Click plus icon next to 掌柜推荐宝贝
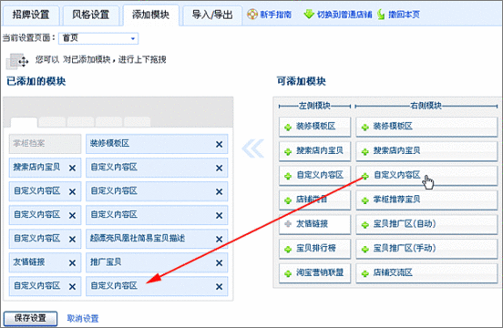The image size is (503, 328). 364,200
